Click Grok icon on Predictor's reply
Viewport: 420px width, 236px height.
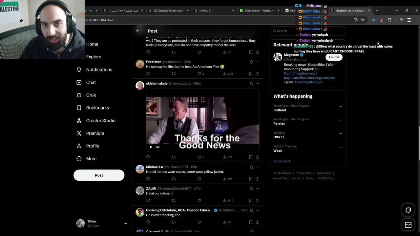[251, 62]
